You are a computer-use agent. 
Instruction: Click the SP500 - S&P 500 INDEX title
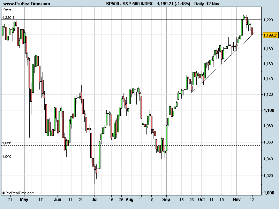coord(129,3)
